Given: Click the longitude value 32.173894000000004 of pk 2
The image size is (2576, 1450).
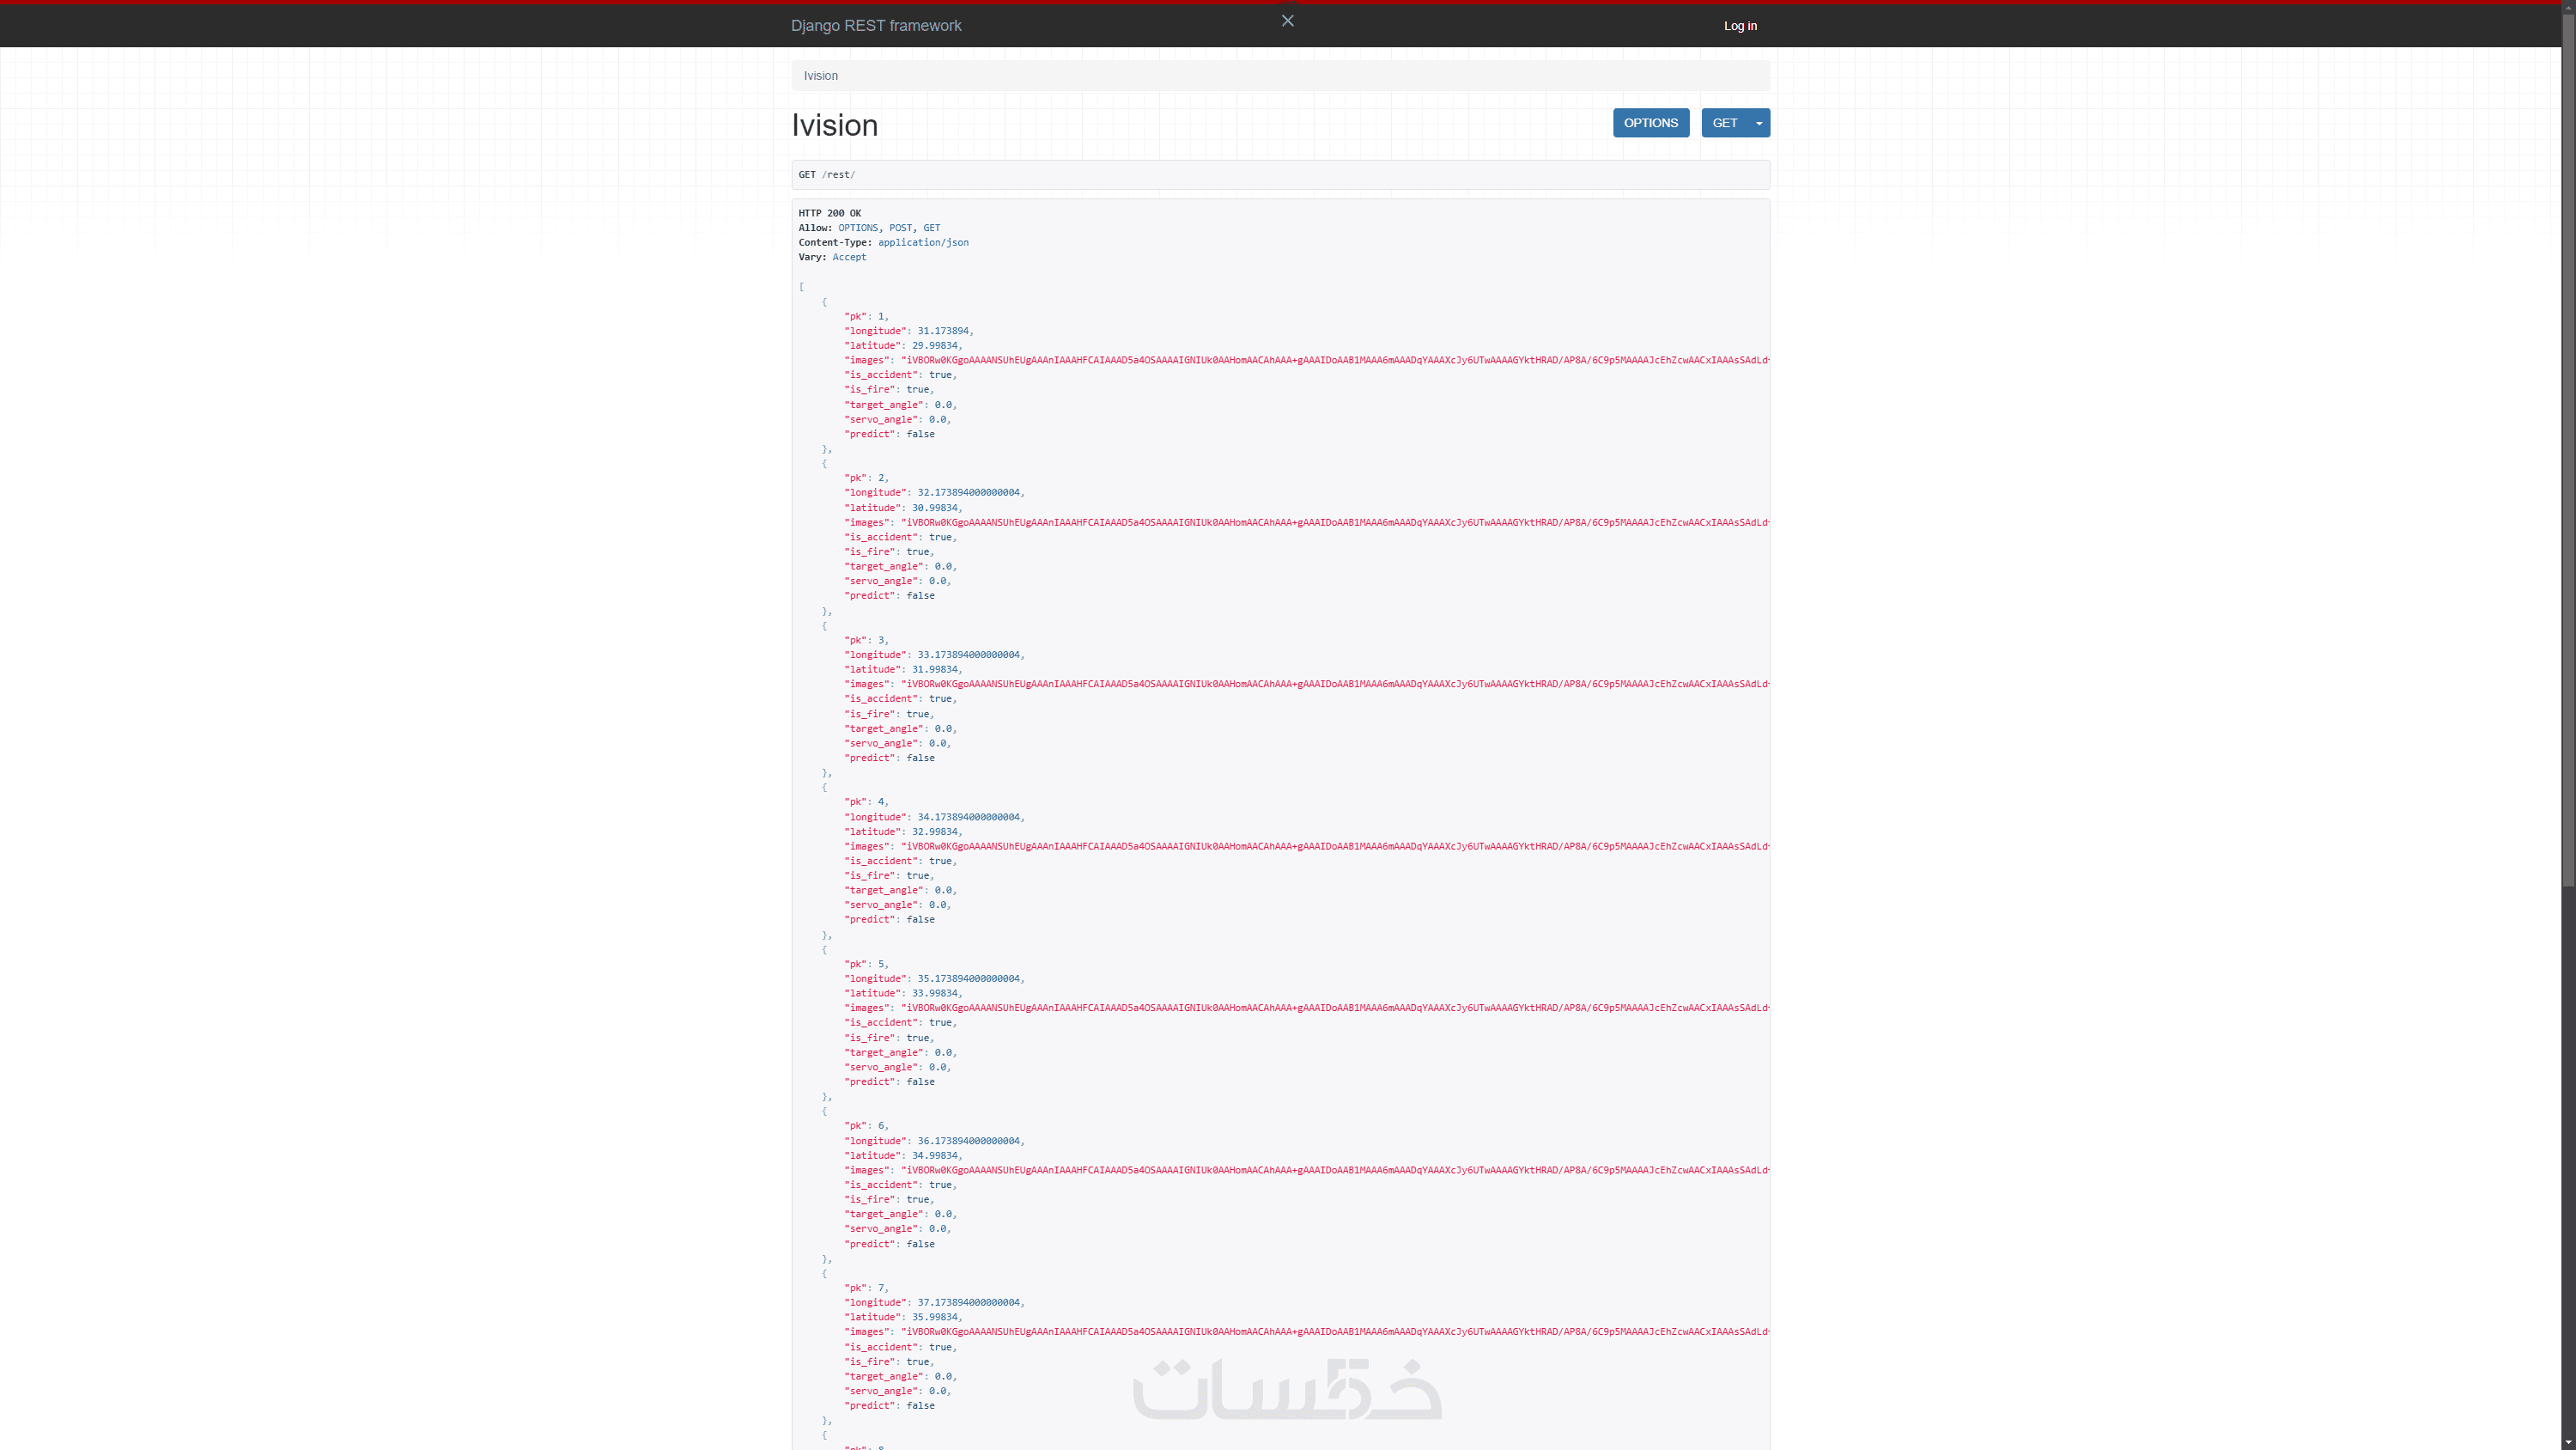Looking at the screenshot, I should [968, 492].
